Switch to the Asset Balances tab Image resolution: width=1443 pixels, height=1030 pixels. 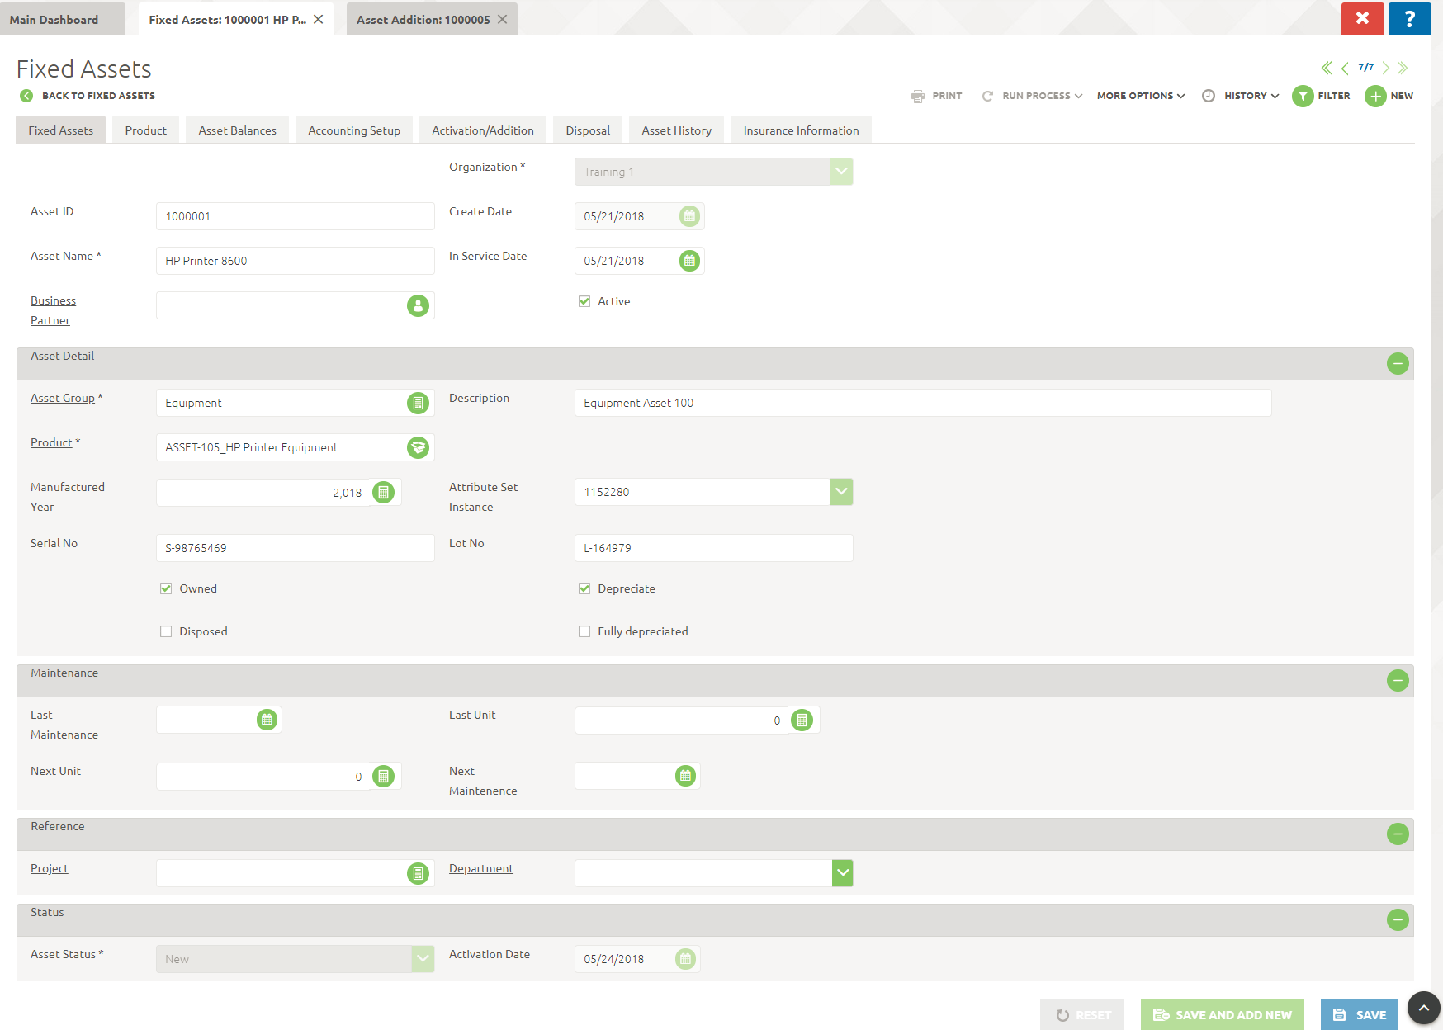pyautogui.click(x=237, y=130)
